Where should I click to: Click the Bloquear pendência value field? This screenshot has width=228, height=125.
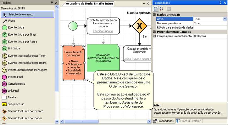pyautogui.click(x=210, y=23)
